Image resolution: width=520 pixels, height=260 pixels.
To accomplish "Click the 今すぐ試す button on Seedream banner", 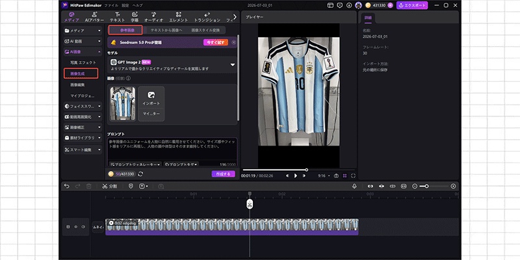I will 216,42.
